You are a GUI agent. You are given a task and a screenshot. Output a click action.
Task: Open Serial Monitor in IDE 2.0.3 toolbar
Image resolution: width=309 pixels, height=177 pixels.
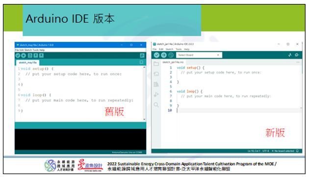tap(297, 55)
